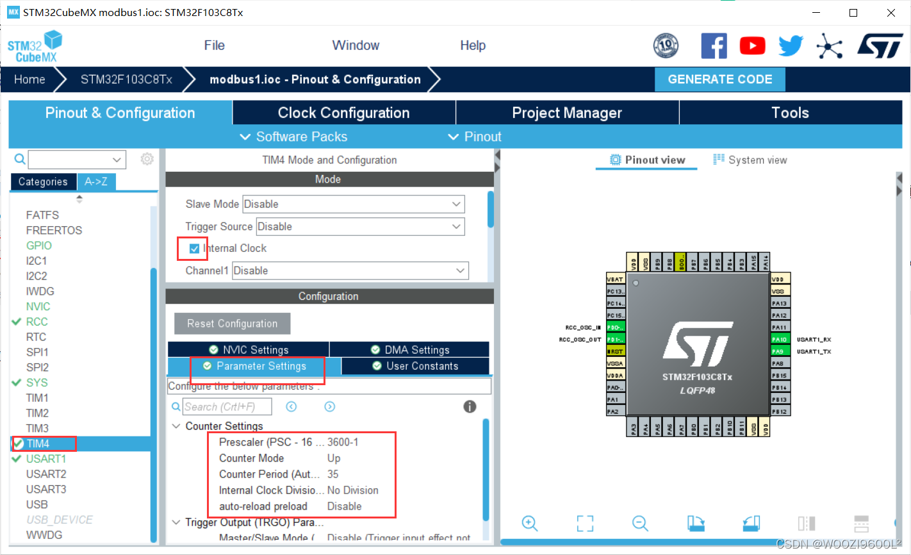Click the 10 years anniversary badge icon
Image resolution: width=911 pixels, height=555 pixels.
pyautogui.click(x=666, y=46)
